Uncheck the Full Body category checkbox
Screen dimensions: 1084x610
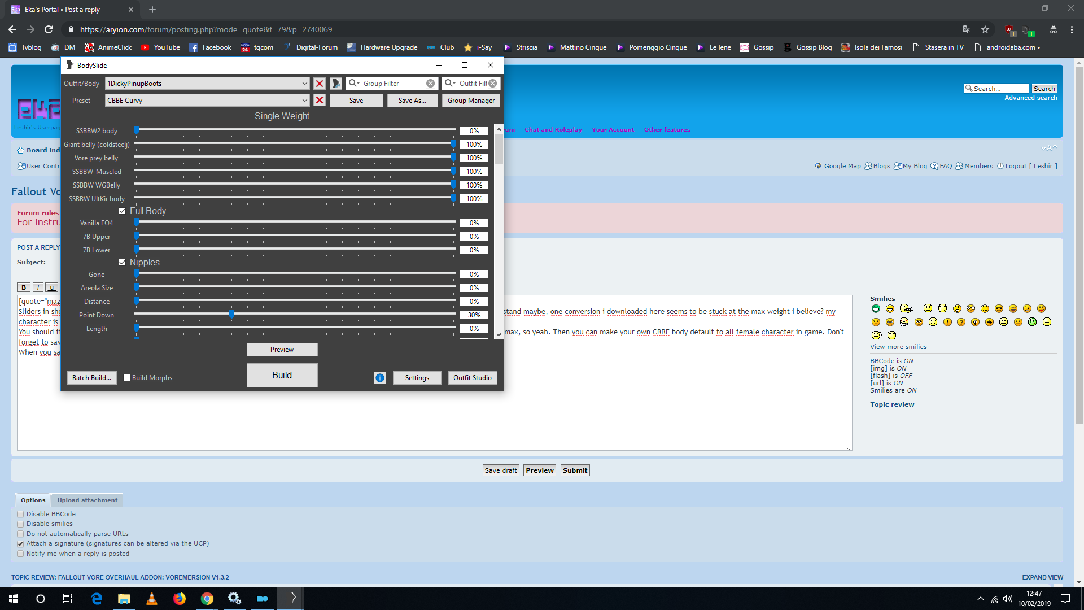[x=123, y=211]
